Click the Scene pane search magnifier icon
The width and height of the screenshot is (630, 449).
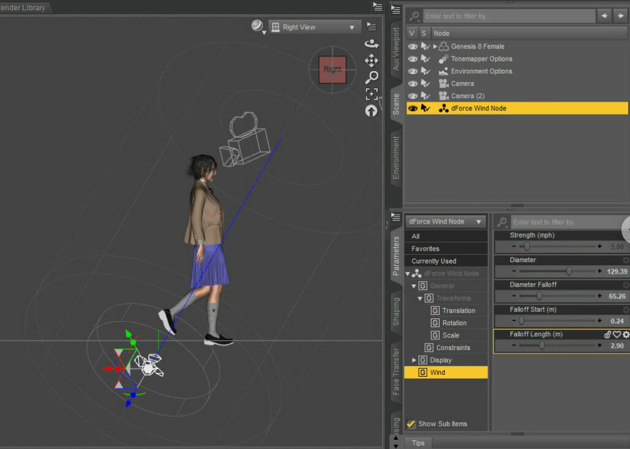click(x=414, y=16)
